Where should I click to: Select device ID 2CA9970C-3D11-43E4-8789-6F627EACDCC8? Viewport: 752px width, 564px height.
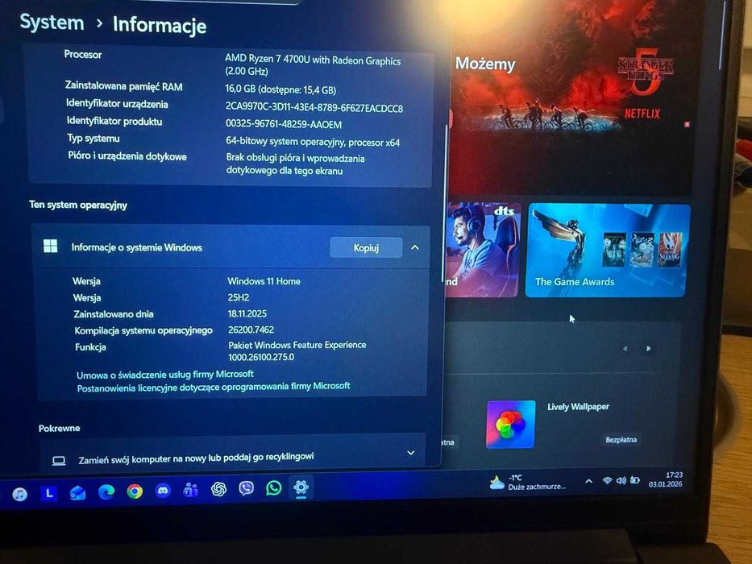314,107
